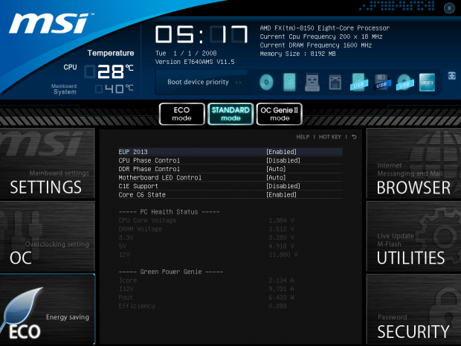Select the network LAN boot device icon
Screen dimensions: 461x346
click(335, 82)
